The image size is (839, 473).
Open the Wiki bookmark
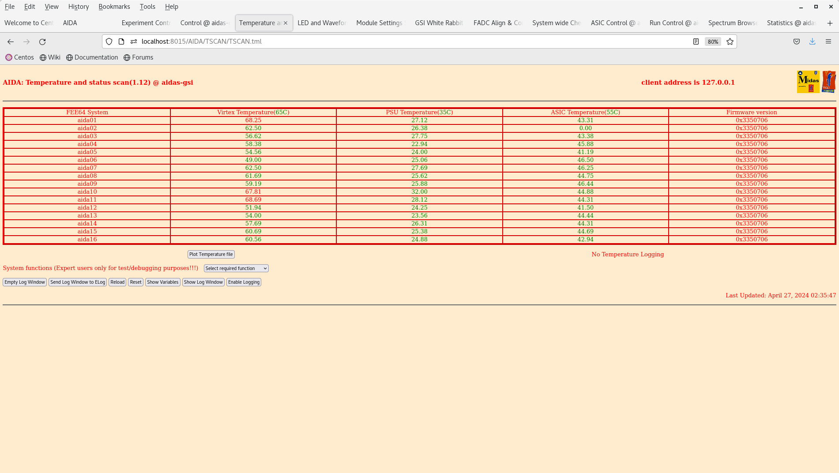pos(50,57)
